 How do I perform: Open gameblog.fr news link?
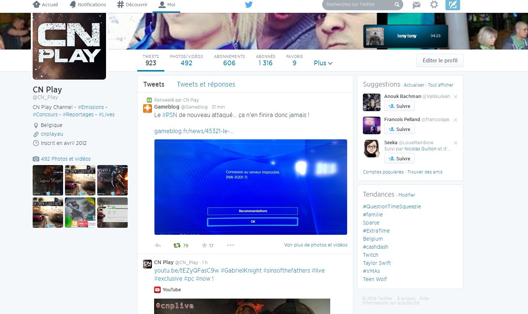click(x=194, y=131)
